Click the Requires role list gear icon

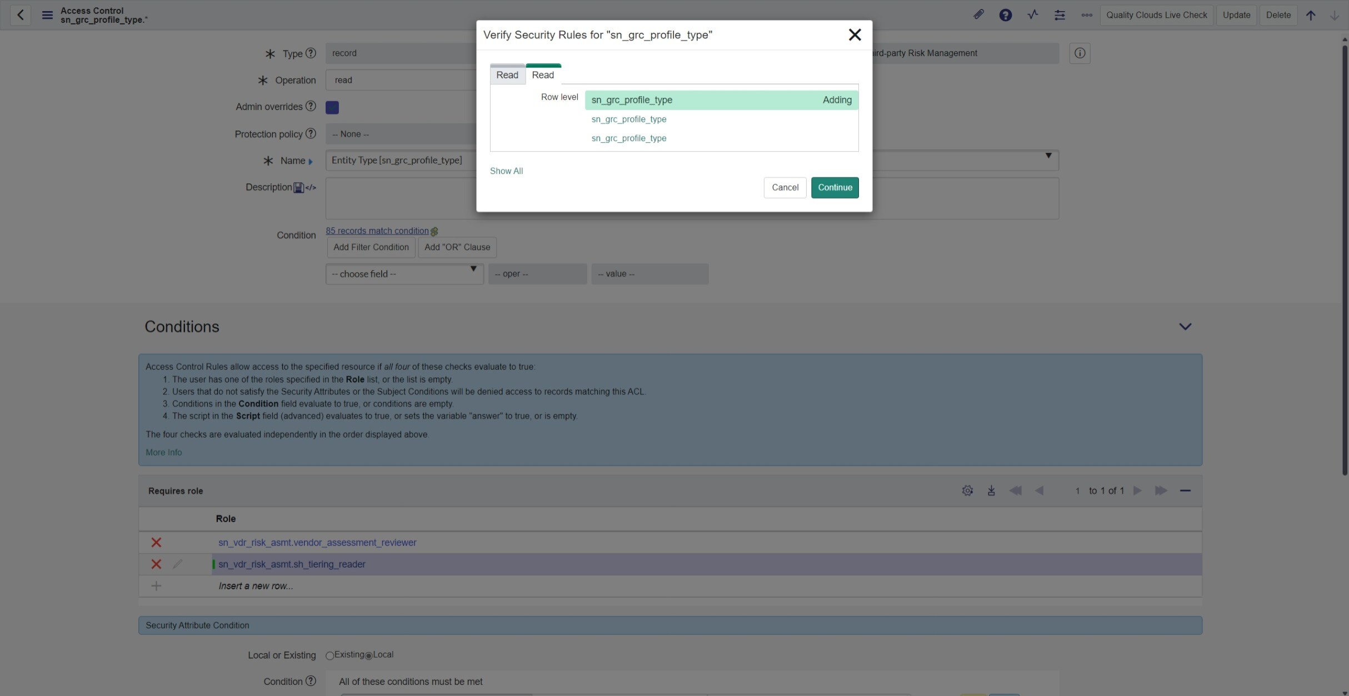[x=967, y=490]
